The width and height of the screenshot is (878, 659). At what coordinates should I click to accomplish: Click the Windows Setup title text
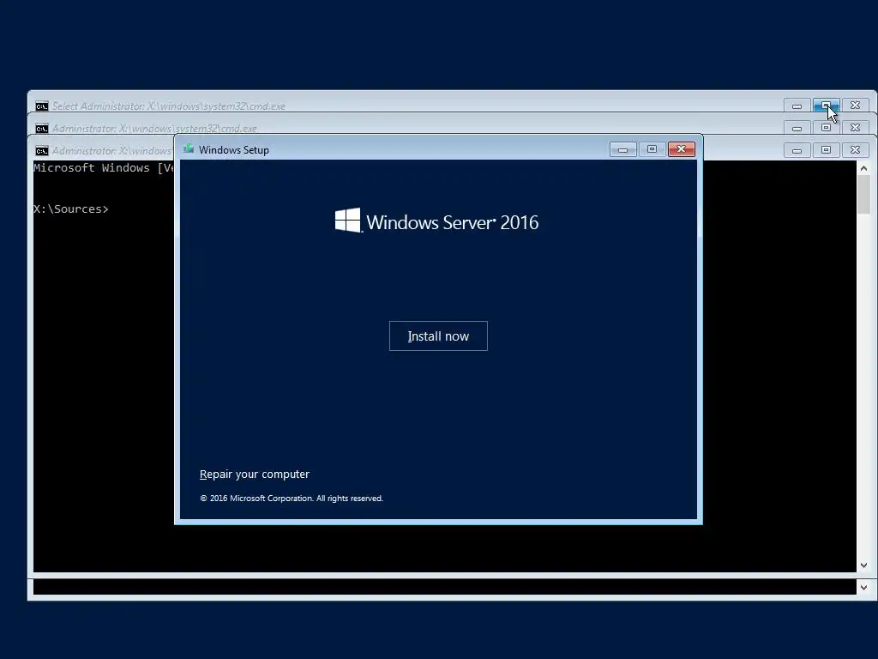coord(233,149)
